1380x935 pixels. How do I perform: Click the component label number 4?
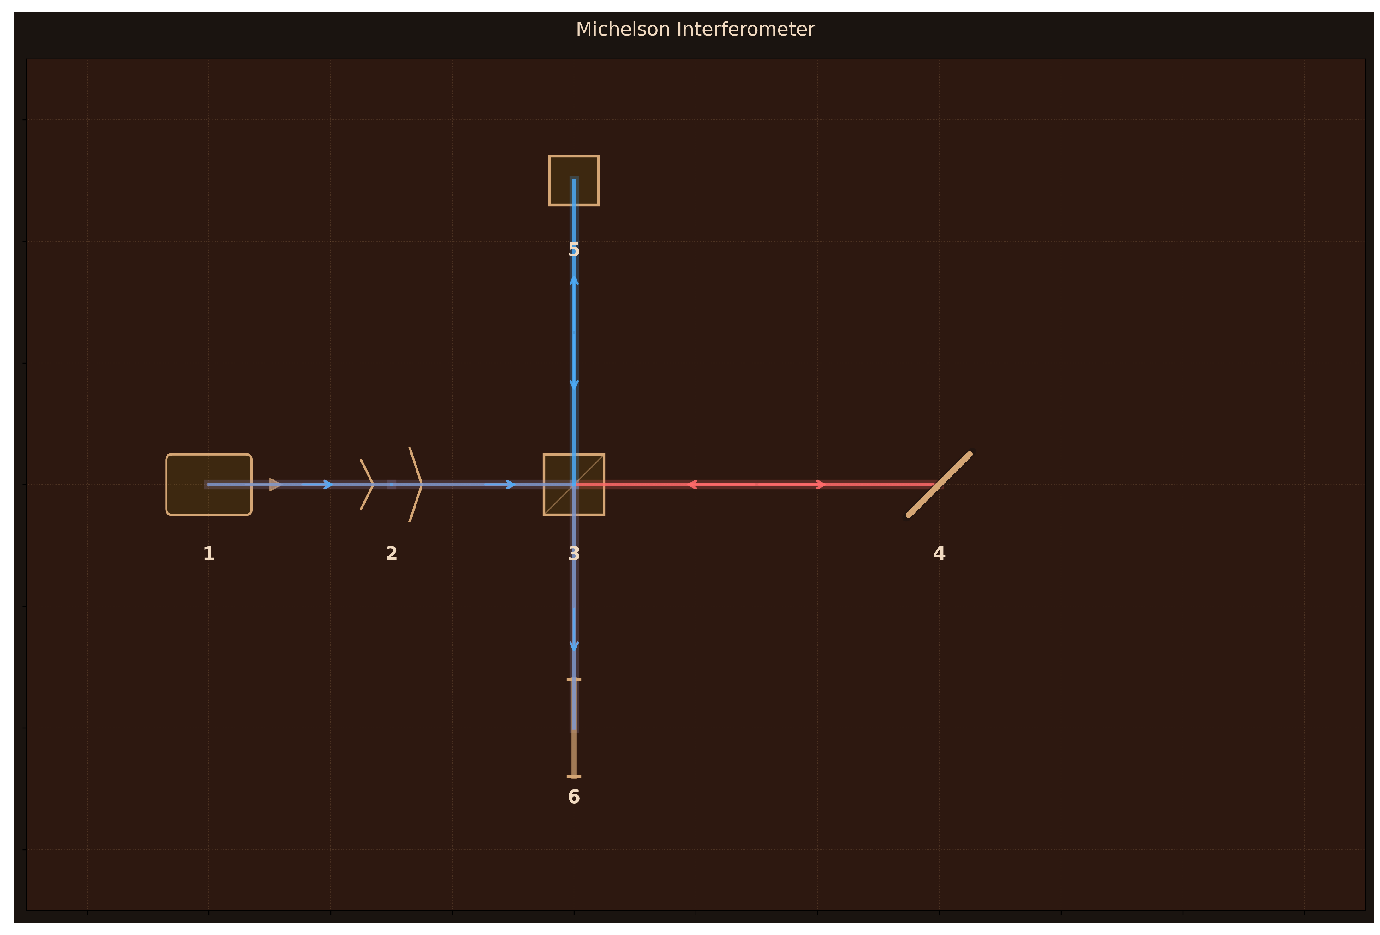[x=939, y=553]
